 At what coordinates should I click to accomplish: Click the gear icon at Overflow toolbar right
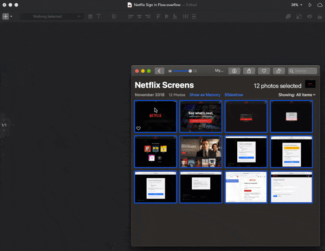coord(310,16)
